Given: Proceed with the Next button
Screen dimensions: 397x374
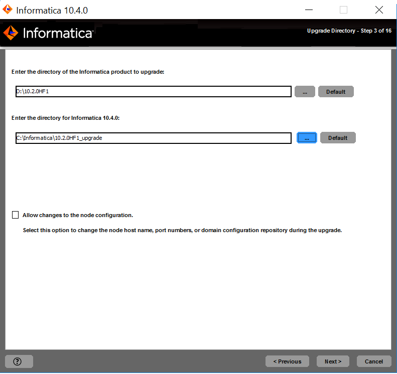Looking at the screenshot, I should [333, 361].
